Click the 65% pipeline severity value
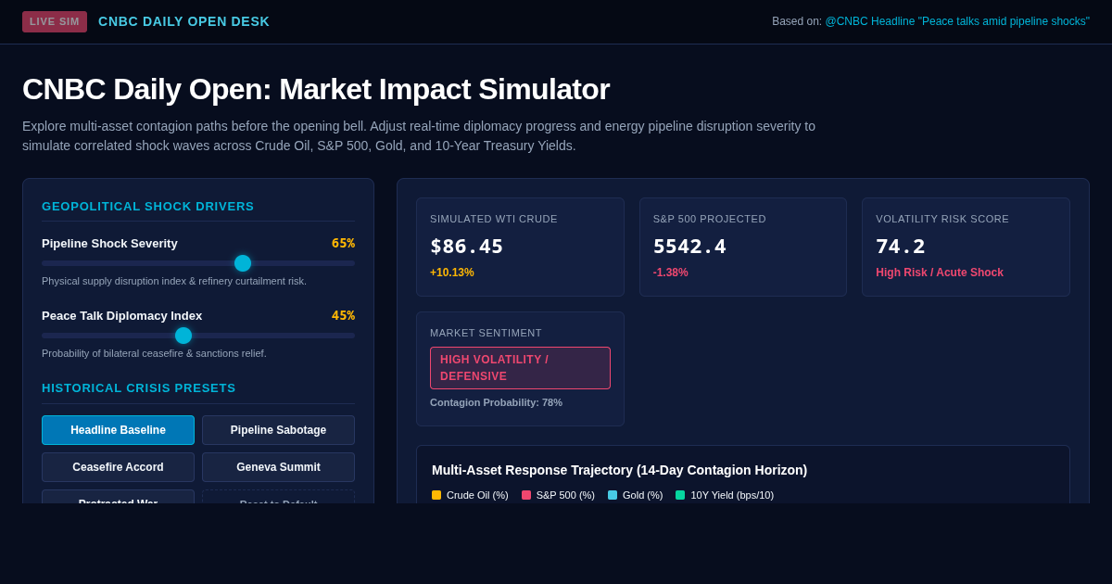This screenshot has width=1112, height=584. pos(343,243)
